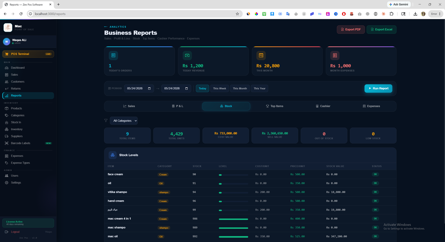Open the All Categories dropdown
Screen dimensions: 445x242
[124, 120]
